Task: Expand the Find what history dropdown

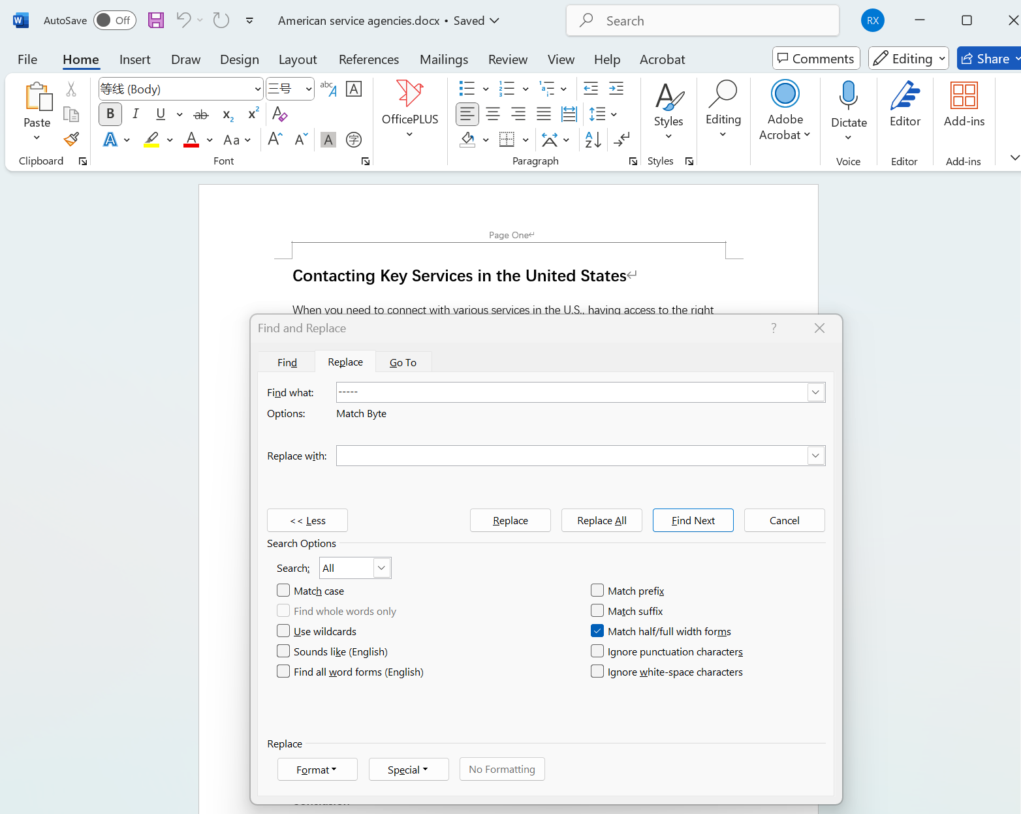Action: click(815, 392)
